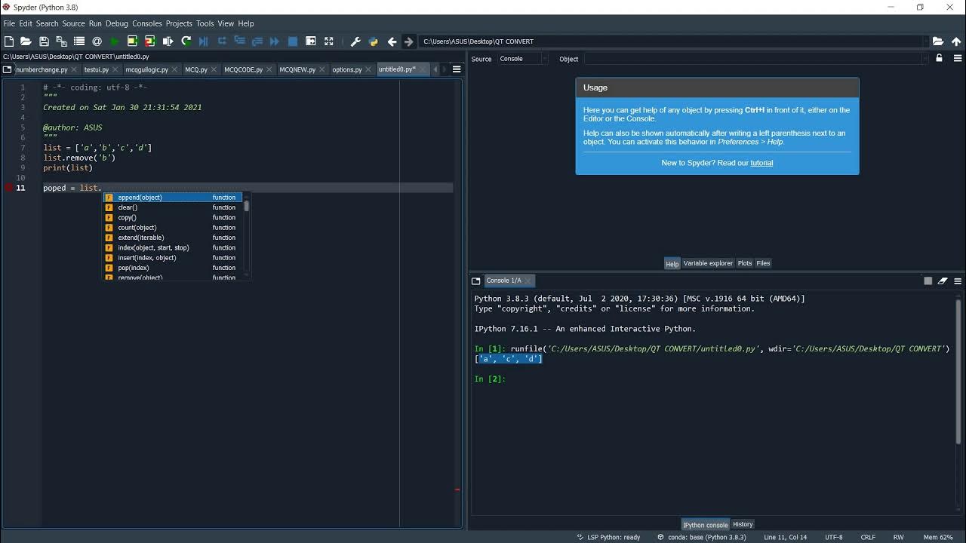966x543 pixels.
Task: Open the Spyder tutorial link
Action: [761, 163]
